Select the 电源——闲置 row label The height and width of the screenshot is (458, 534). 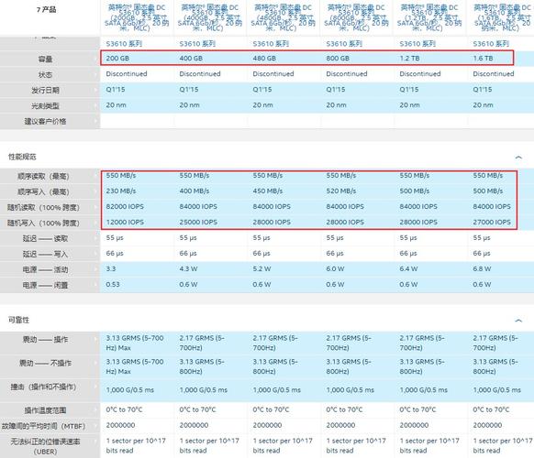[x=45, y=285]
